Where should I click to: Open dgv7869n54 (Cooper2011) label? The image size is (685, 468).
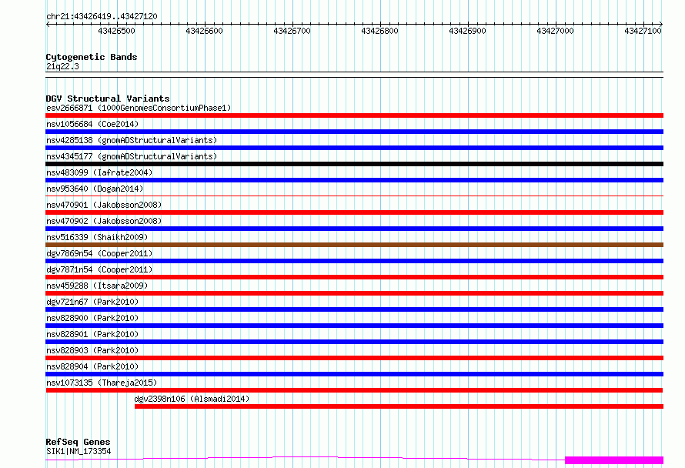point(99,253)
